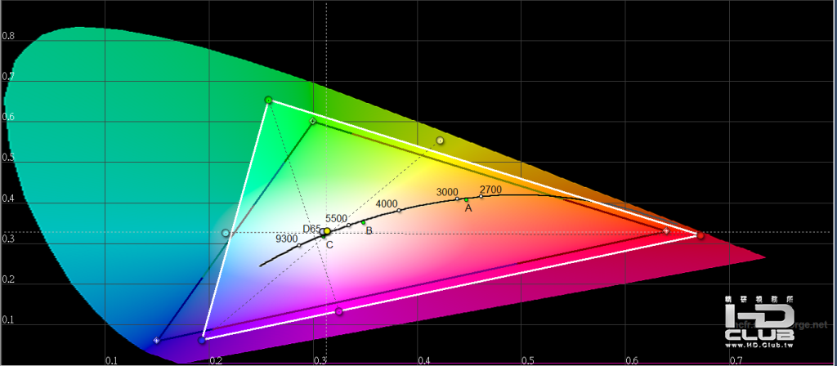
Task: Click the 0.8 label on vertical axis
Action: point(7,36)
